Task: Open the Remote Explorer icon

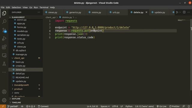Action: [x=4, y=55]
